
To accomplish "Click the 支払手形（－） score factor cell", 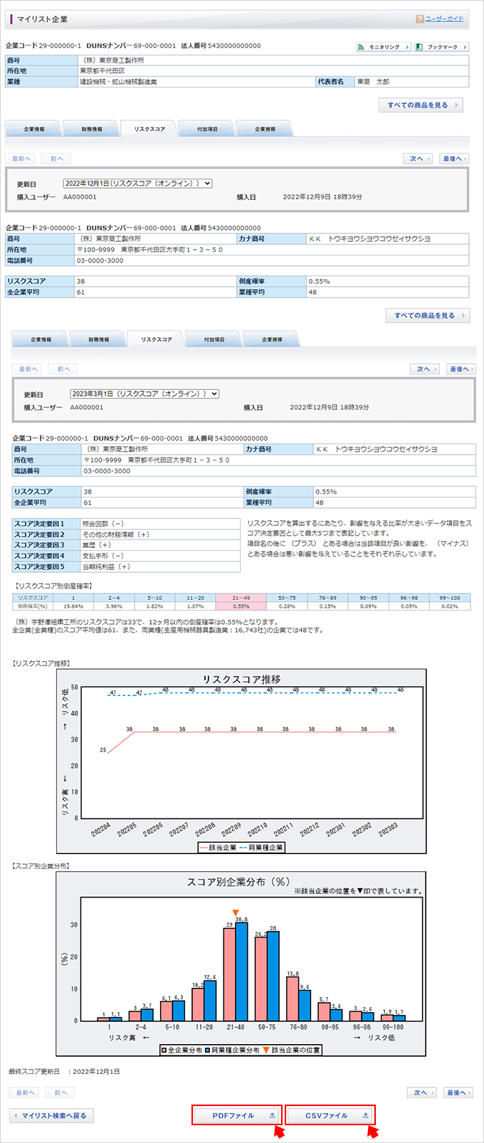I will click(160, 556).
